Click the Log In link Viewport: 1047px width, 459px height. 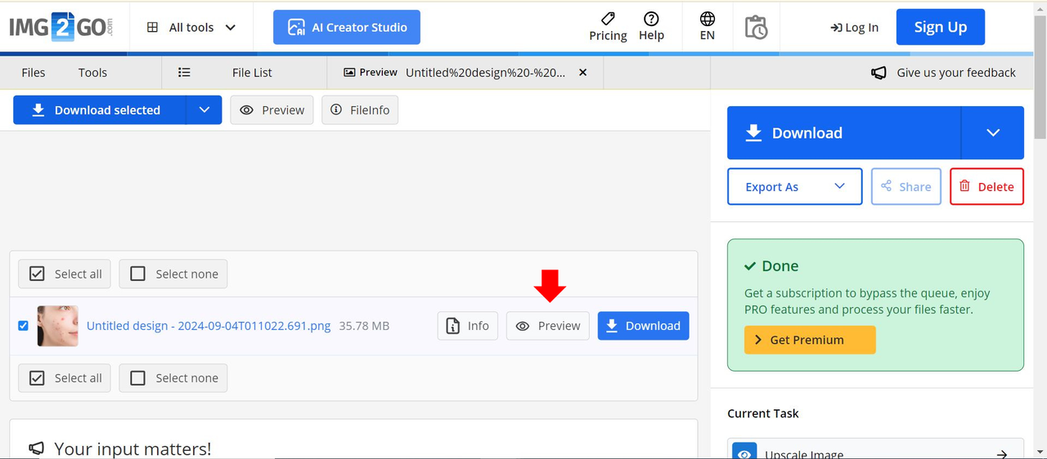pos(854,27)
